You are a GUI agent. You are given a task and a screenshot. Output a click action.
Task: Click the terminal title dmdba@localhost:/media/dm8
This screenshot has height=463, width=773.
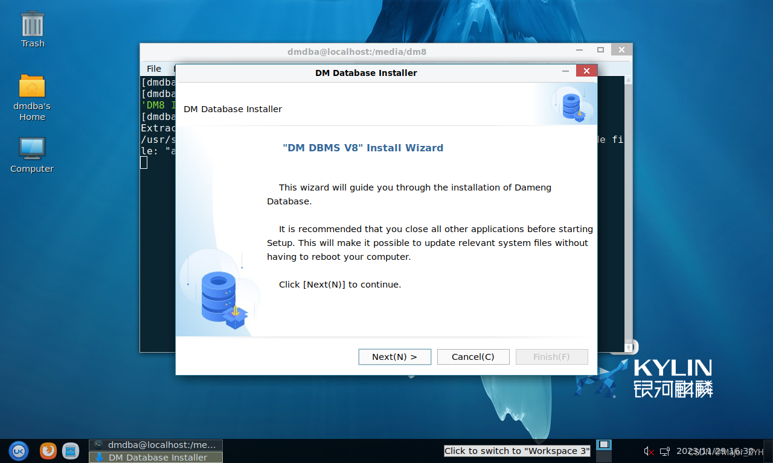(357, 52)
